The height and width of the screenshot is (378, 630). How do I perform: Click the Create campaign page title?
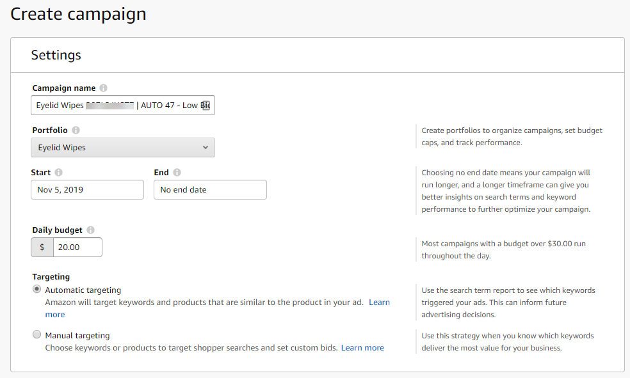[79, 14]
